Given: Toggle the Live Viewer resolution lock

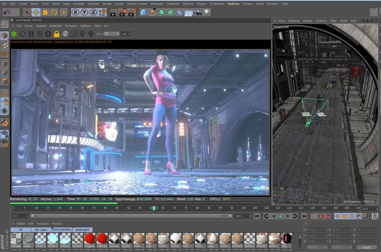Looking at the screenshot, I should pos(57,34).
